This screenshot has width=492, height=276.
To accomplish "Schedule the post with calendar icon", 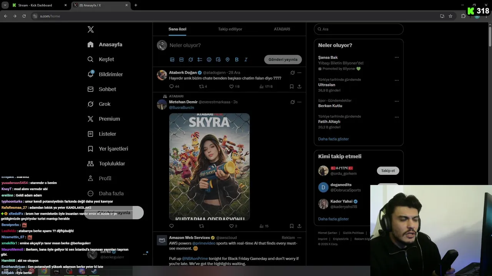I will click(x=218, y=60).
